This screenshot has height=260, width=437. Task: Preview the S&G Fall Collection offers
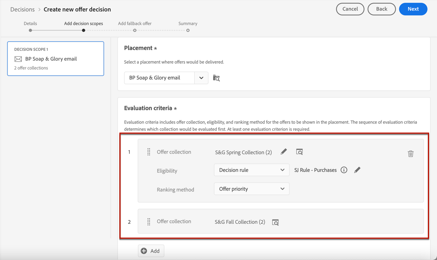(x=275, y=222)
